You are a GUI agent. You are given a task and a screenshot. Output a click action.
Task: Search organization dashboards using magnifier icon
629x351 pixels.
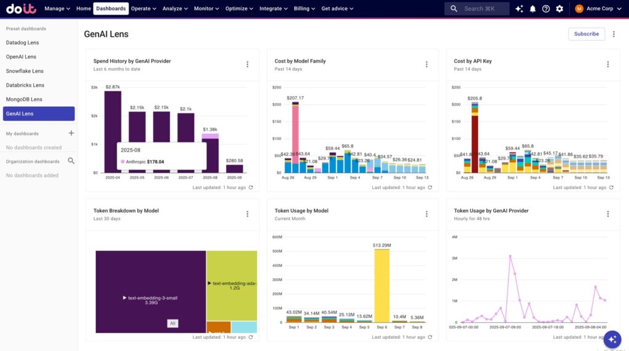[71, 161]
